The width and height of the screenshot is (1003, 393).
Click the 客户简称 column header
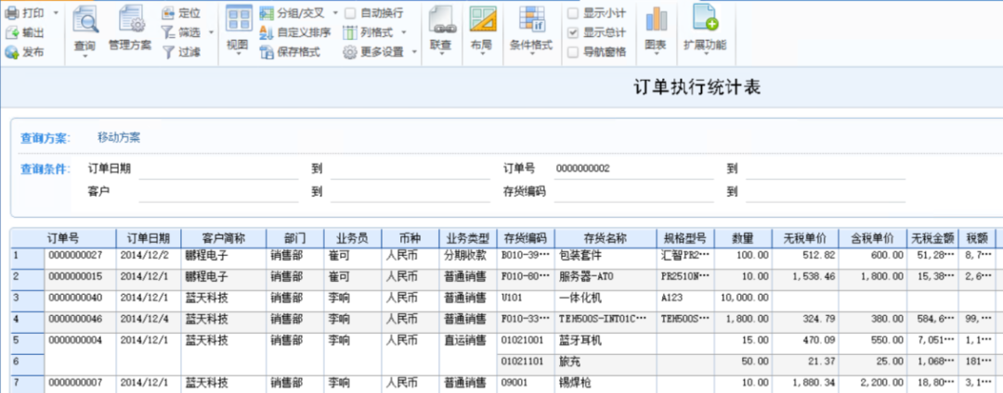point(223,238)
